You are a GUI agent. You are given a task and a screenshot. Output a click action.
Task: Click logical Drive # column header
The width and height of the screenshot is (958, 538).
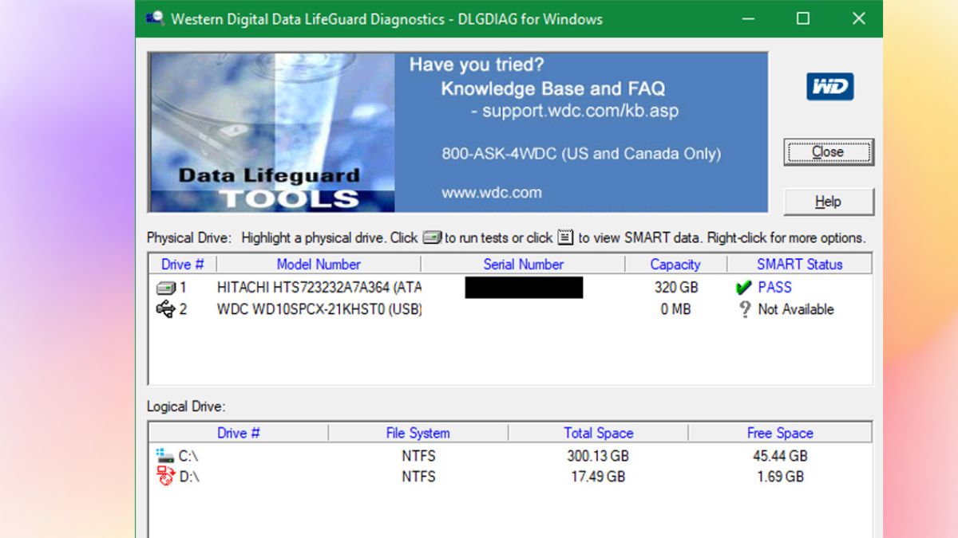(239, 434)
